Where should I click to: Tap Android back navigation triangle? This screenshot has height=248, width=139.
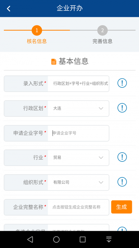pyautogui.click(x=30, y=239)
